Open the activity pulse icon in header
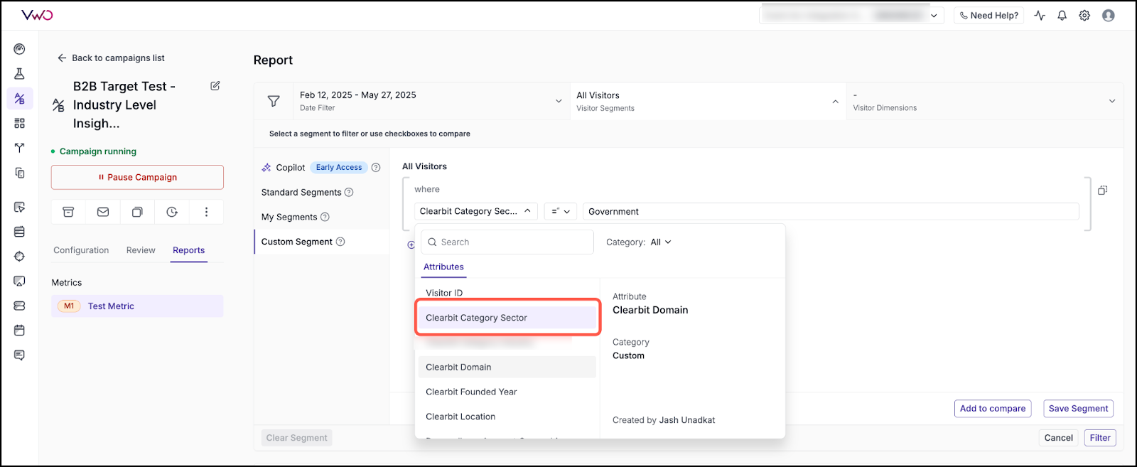The width and height of the screenshot is (1137, 467). pos(1040,16)
